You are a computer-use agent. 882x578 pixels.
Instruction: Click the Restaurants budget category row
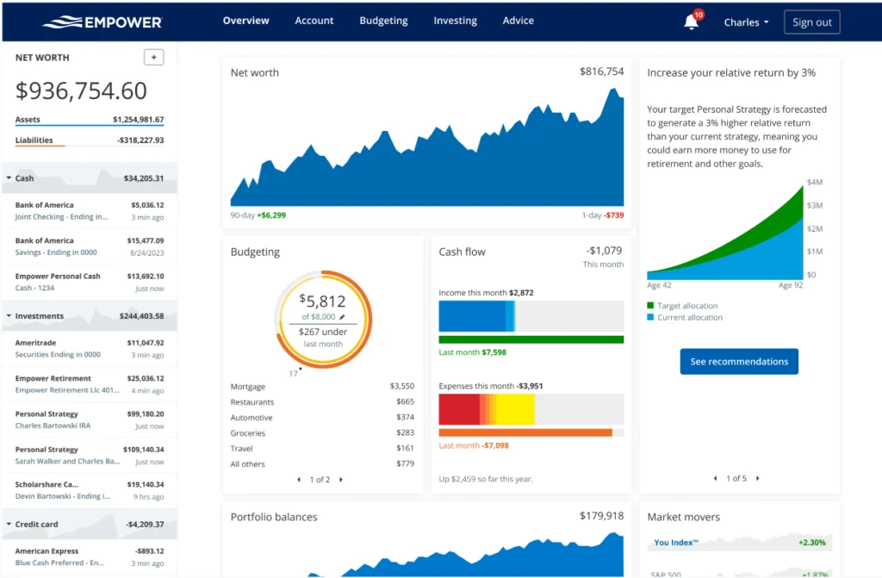[322, 401]
